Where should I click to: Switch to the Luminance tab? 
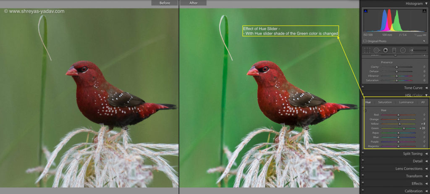coord(406,102)
